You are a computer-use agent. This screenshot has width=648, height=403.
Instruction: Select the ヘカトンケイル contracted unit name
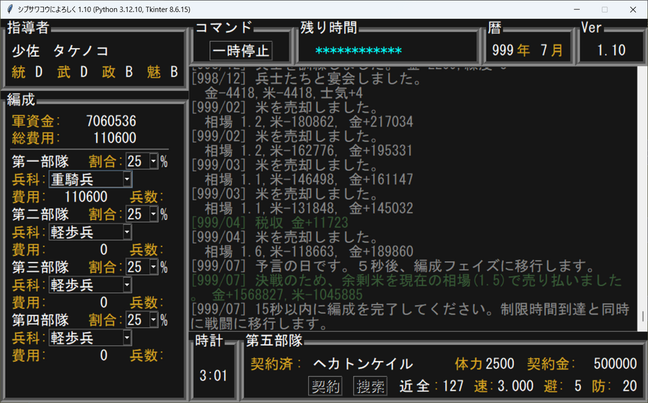362,364
